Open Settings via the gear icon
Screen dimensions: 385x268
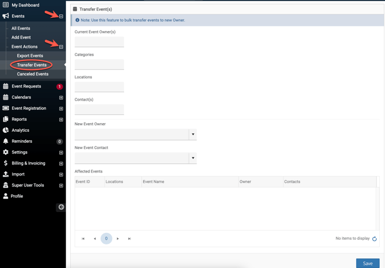(6, 152)
